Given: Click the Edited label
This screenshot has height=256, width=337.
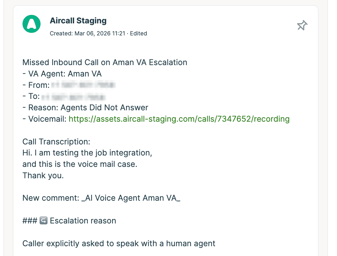Looking at the screenshot, I should 138,33.
